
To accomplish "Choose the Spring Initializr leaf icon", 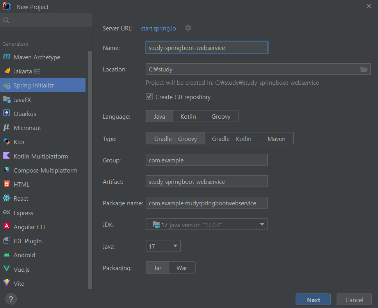I will point(7,85).
